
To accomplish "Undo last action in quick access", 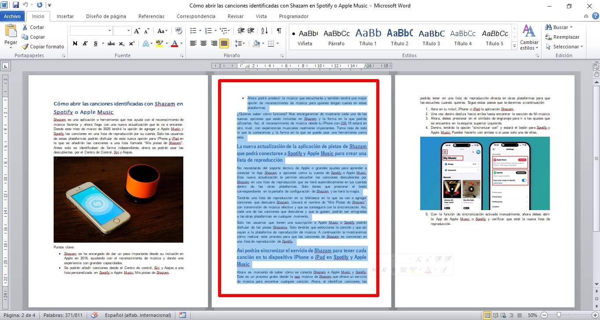I will (x=25, y=5).
